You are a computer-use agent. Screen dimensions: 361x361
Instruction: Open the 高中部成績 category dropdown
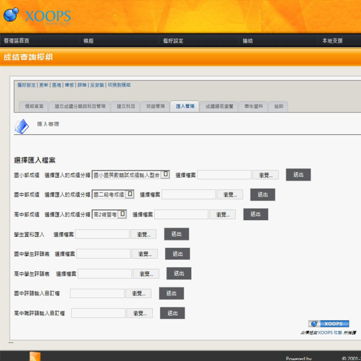[x=110, y=214]
